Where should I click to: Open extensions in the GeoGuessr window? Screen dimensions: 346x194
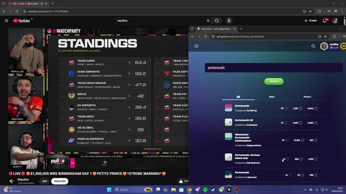point(335,36)
